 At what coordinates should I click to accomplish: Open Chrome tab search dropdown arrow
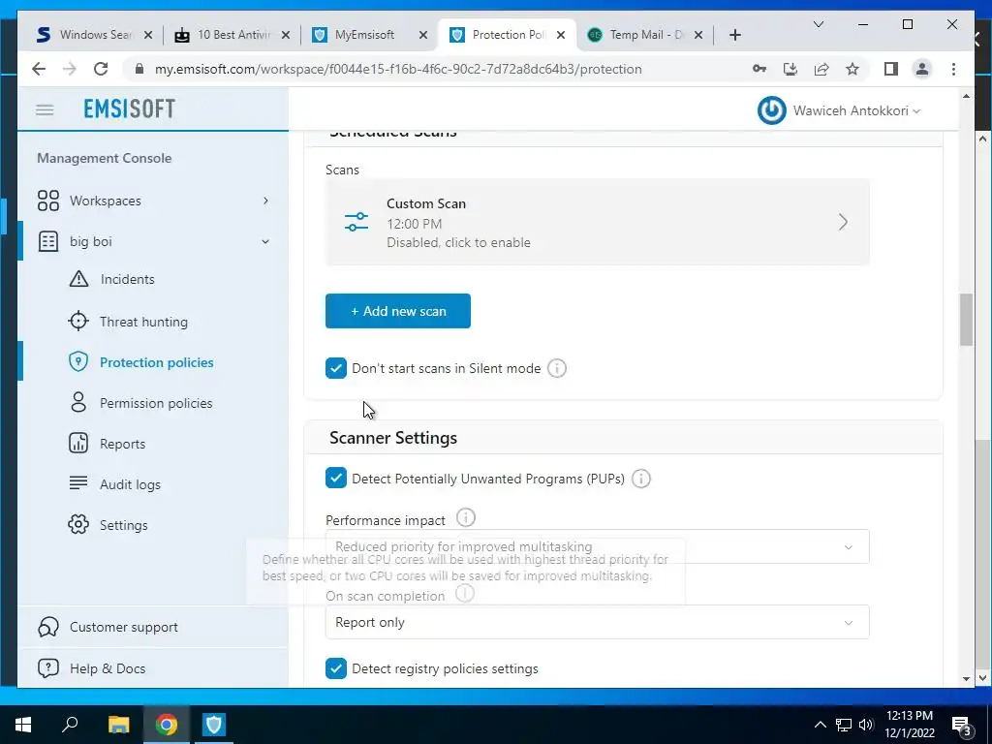(818, 24)
